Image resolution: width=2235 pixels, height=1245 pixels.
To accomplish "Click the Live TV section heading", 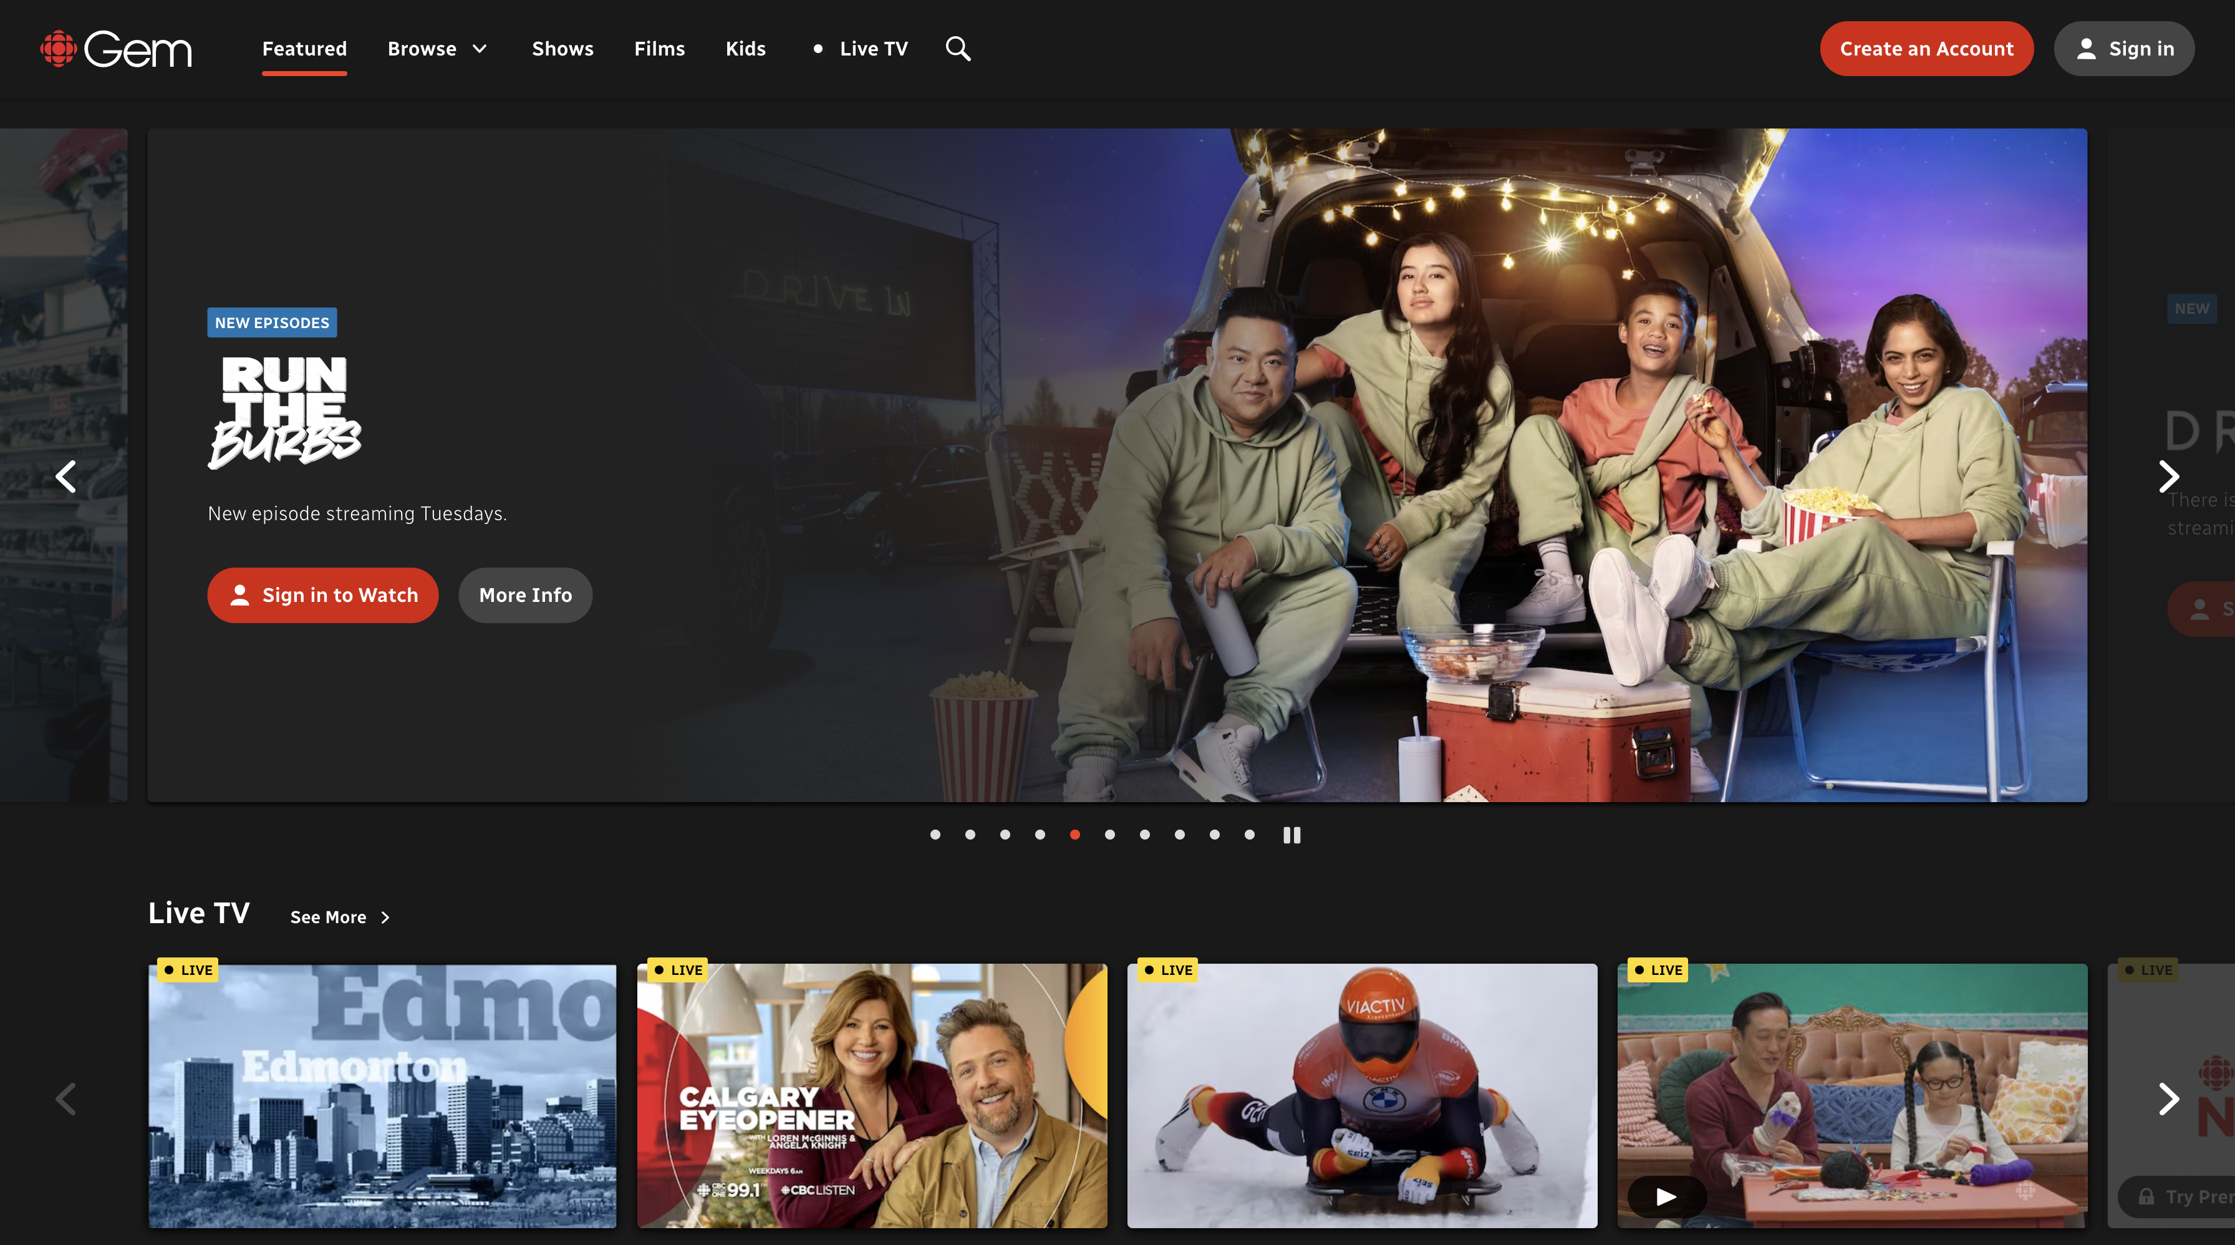I will pyautogui.click(x=199, y=913).
